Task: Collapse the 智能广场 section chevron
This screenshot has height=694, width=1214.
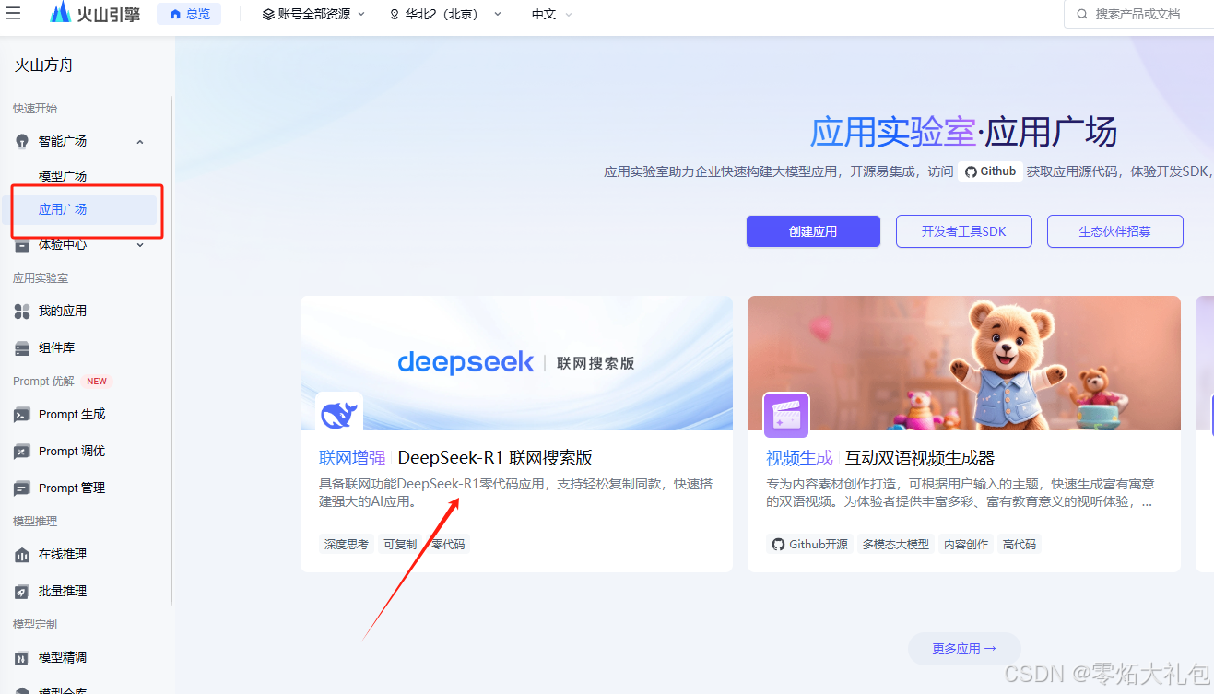Action: click(x=140, y=141)
